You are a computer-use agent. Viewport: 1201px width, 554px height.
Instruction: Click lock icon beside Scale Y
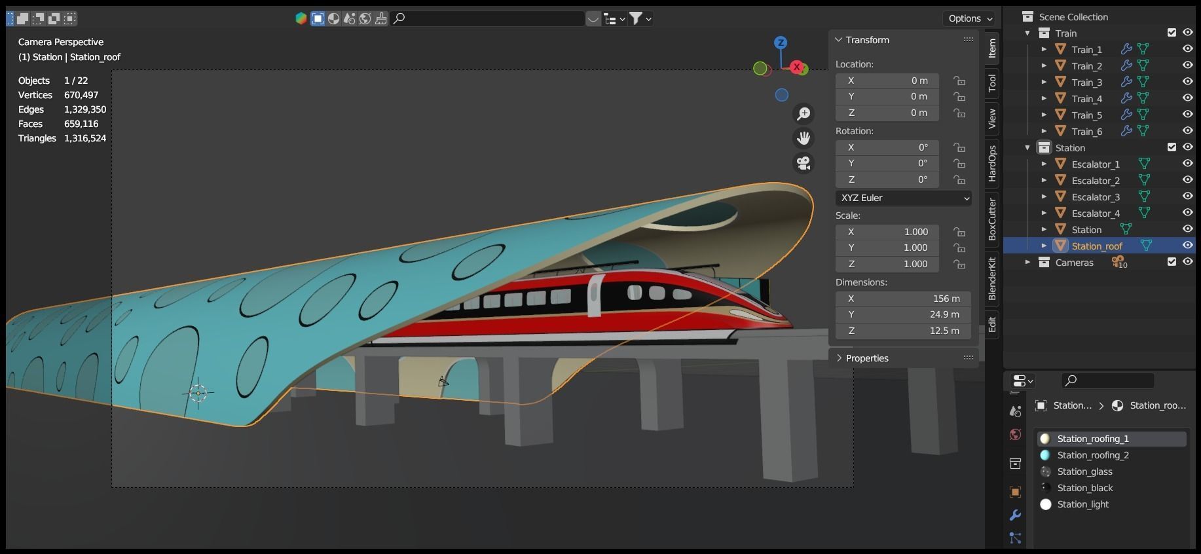pyautogui.click(x=959, y=248)
